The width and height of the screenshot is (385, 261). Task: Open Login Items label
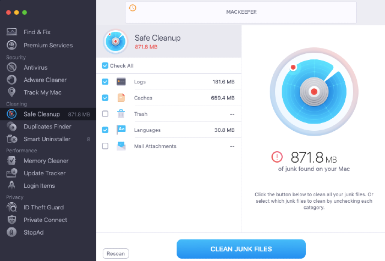coord(39,186)
